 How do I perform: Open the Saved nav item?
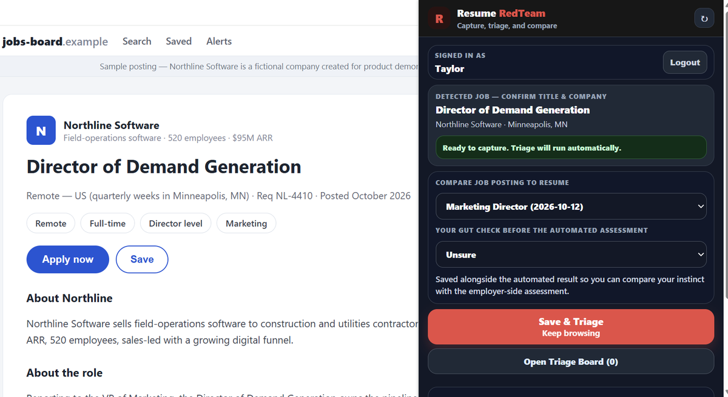[179, 41]
